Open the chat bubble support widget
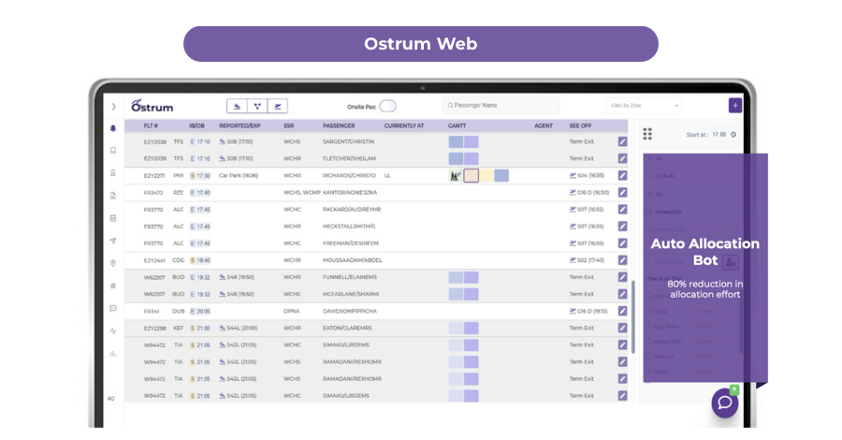This screenshot has height=440, width=842. [x=725, y=403]
